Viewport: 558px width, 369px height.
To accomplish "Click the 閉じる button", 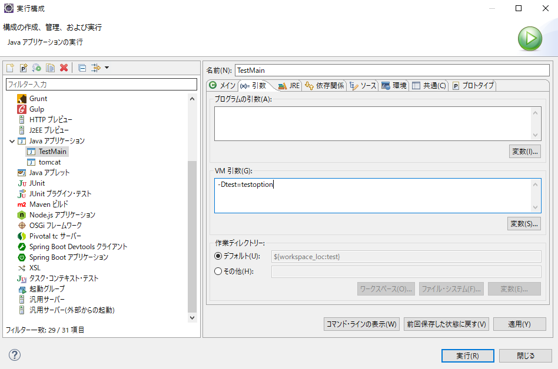I will pyautogui.click(x=526, y=356).
